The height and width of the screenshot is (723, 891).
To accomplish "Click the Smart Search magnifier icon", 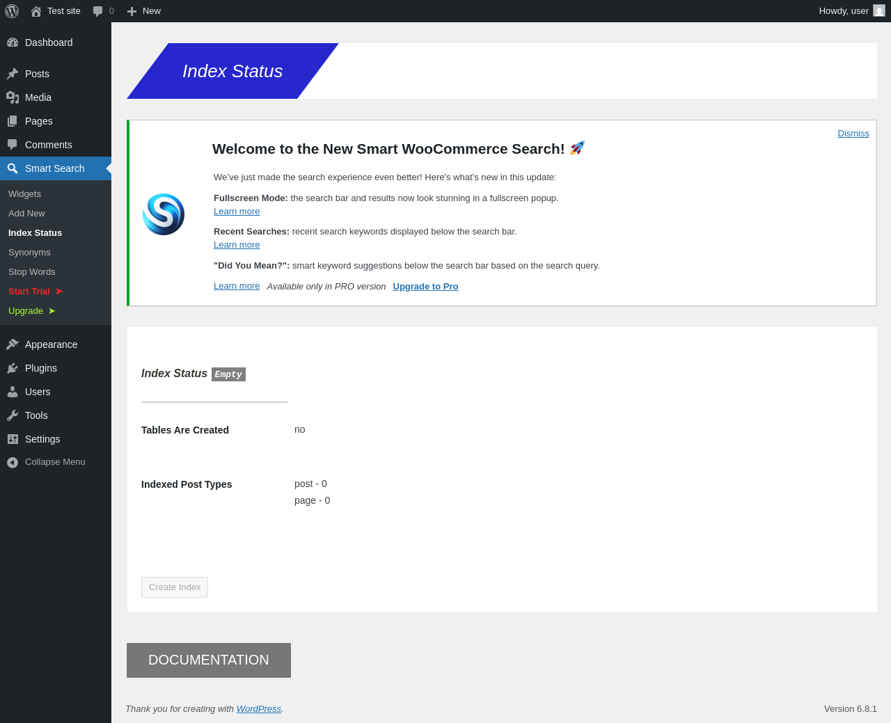I will pos(13,168).
